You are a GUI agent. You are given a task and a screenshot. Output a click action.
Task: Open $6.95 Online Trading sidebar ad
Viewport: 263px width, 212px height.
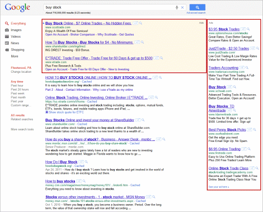[224, 149]
